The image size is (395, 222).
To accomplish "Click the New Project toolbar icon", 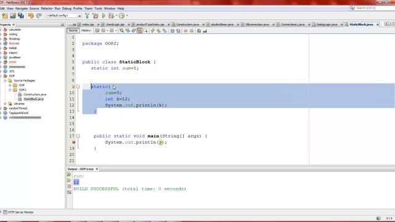I will point(5,15).
